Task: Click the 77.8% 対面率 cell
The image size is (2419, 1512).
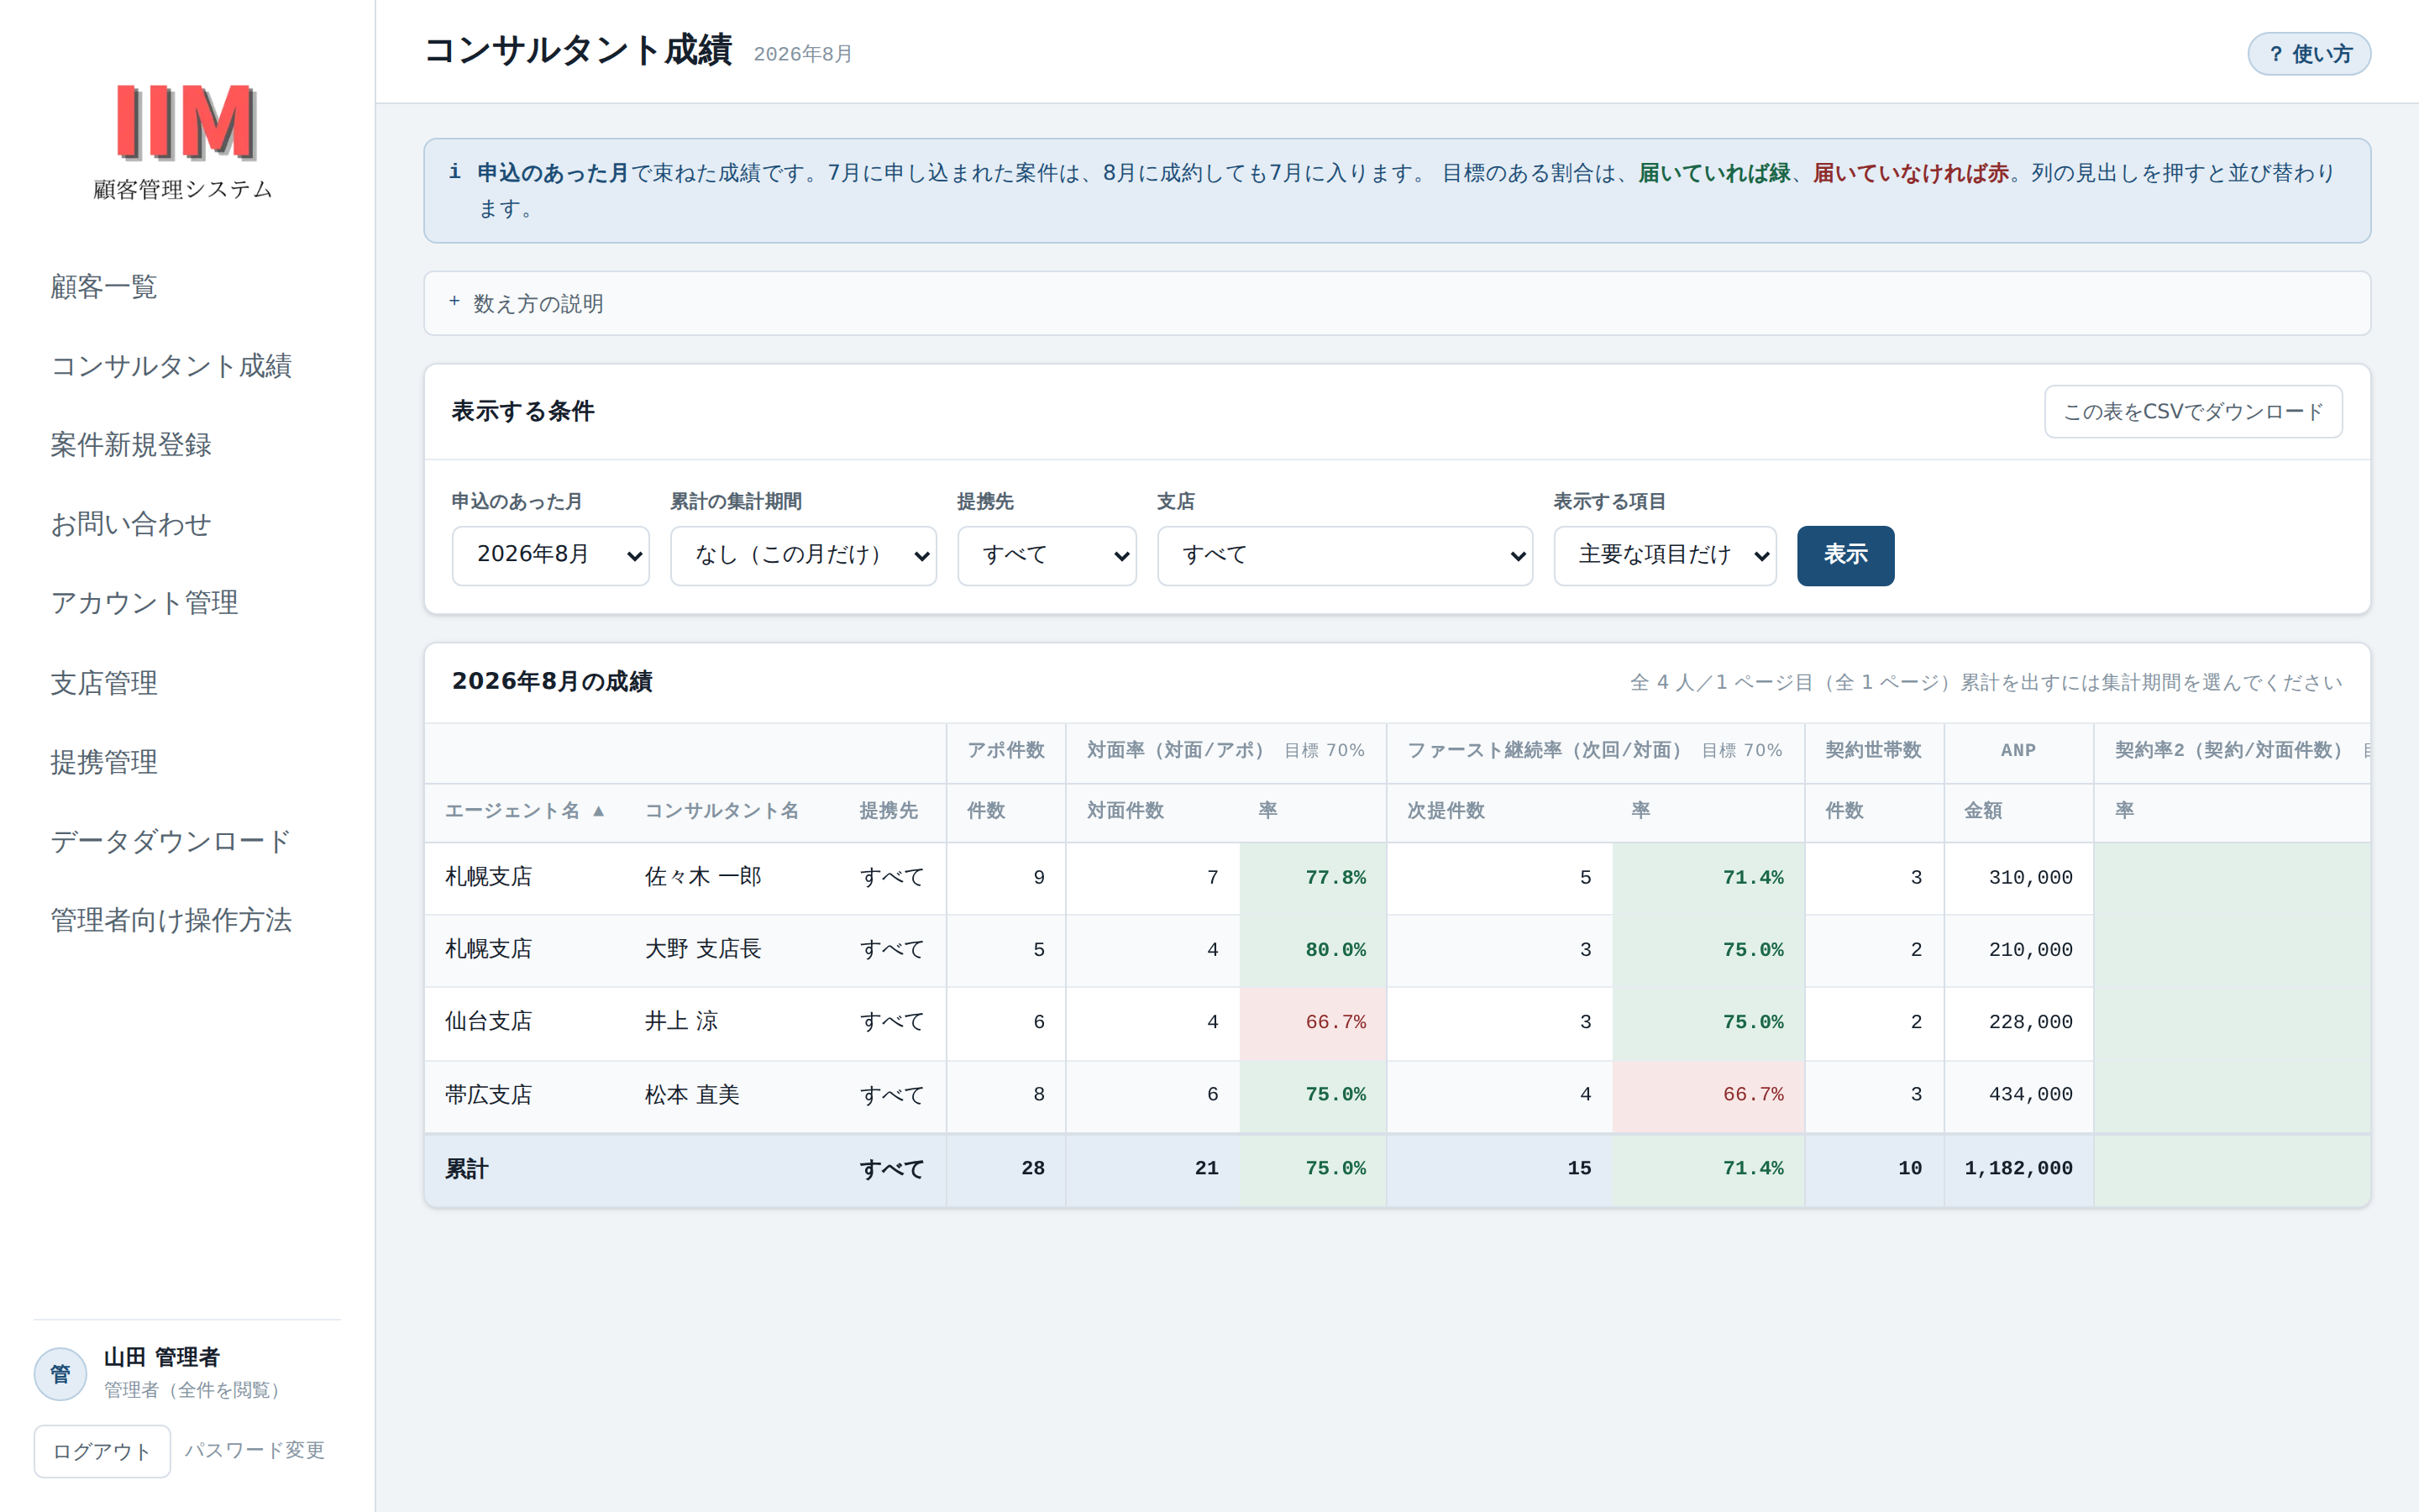Action: click(x=1313, y=878)
